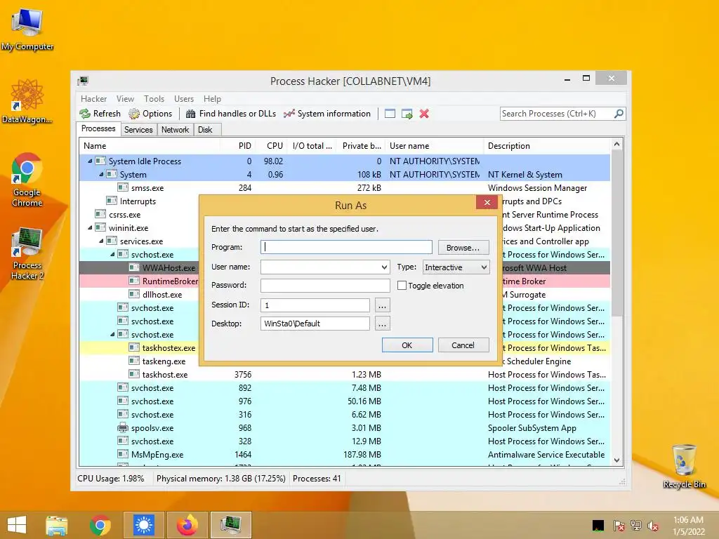Click the process list vertical scrollbar
The height and width of the screenshot is (539, 719).
616,233
